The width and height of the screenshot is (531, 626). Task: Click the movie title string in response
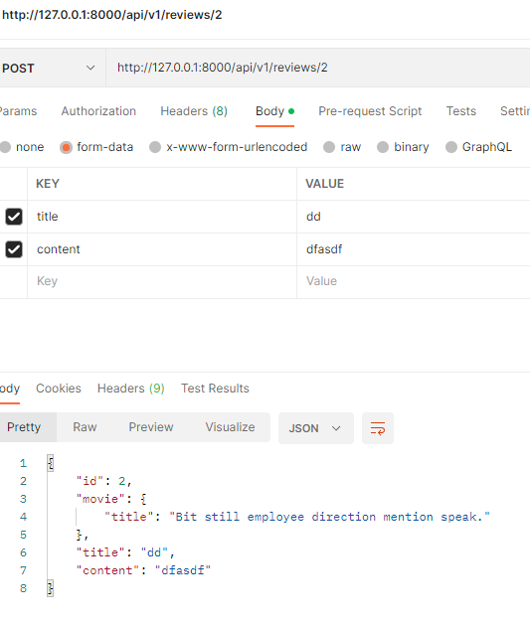coord(329,517)
